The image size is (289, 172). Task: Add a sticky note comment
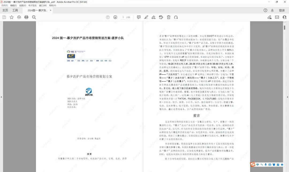[139, 17]
